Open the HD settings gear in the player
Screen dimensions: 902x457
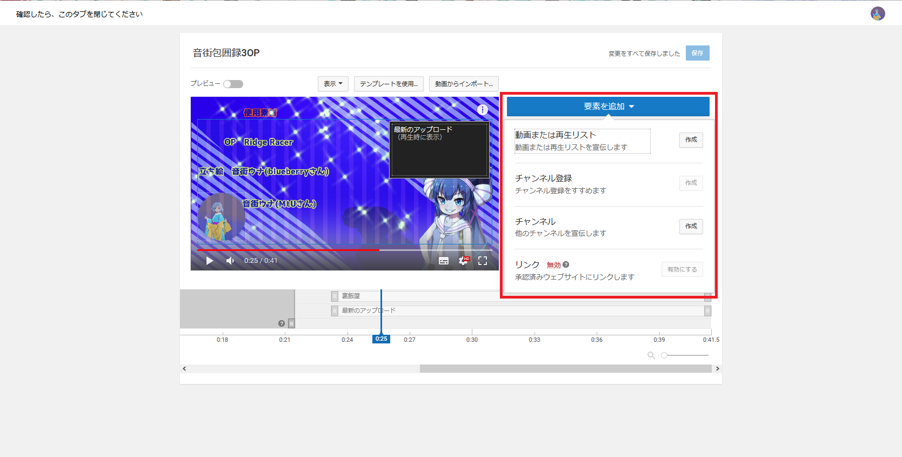[x=464, y=261]
